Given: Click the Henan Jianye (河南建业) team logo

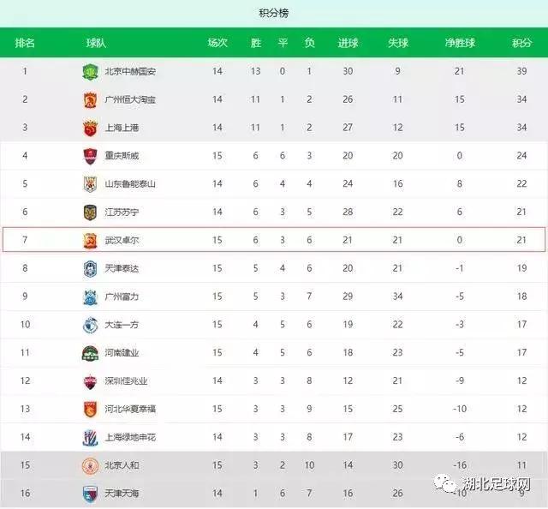Looking at the screenshot, I should coord(90,353).
